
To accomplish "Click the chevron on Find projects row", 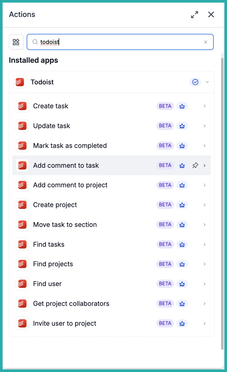I will pos(205,264).
